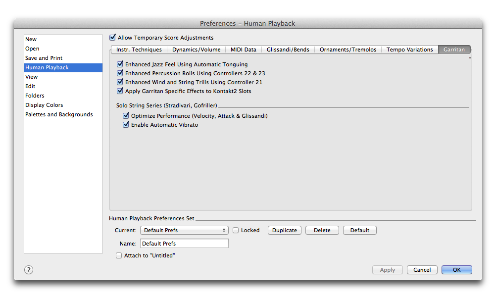Image resolution: width=496 pixels, height=298 pixels.
Task: Enable Attach to "Untitled" checkbox
Action: point(119,255)
